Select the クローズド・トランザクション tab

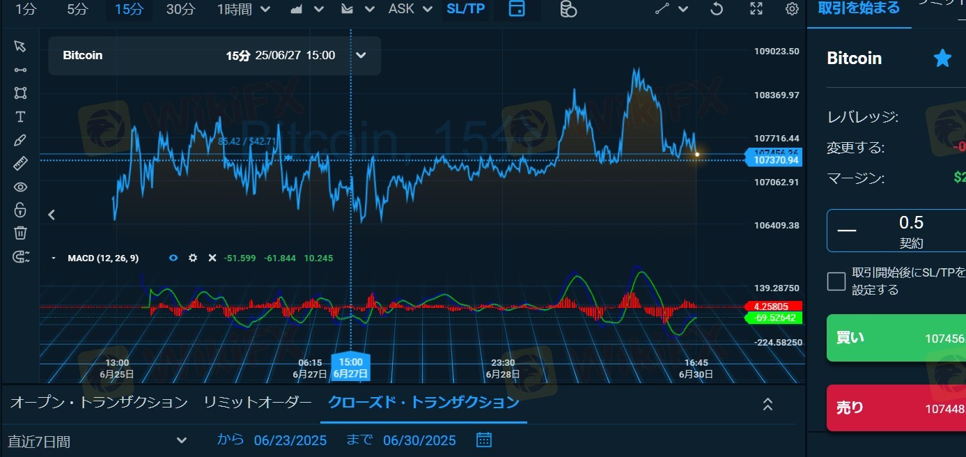point(423,403)
